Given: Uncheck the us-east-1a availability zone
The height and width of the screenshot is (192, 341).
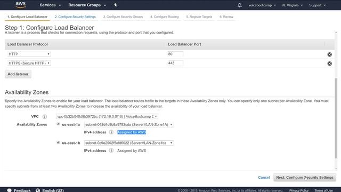Looking at the screenshot, I should click(58, 124).
